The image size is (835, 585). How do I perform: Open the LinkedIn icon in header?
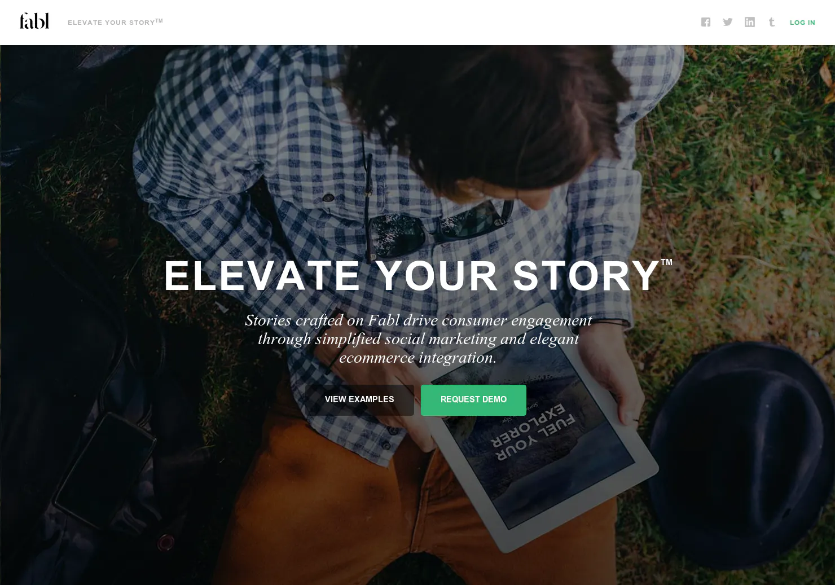(x=749, y=22)
